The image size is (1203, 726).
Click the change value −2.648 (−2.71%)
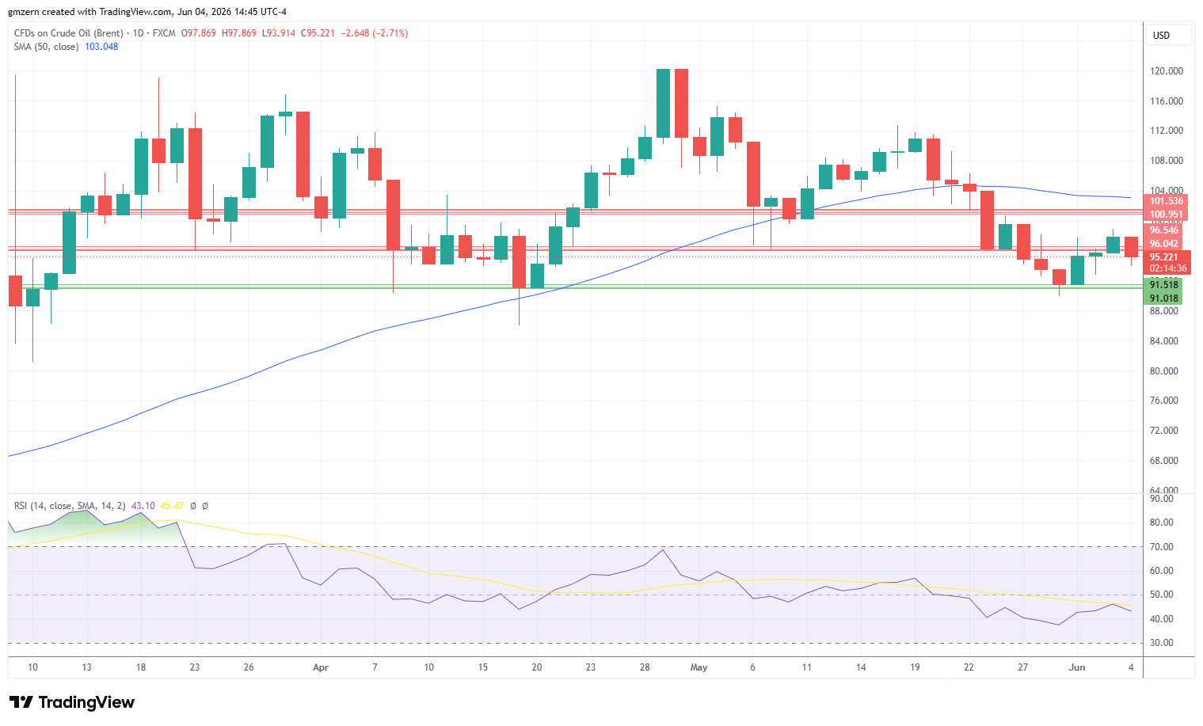click(375, 33)
